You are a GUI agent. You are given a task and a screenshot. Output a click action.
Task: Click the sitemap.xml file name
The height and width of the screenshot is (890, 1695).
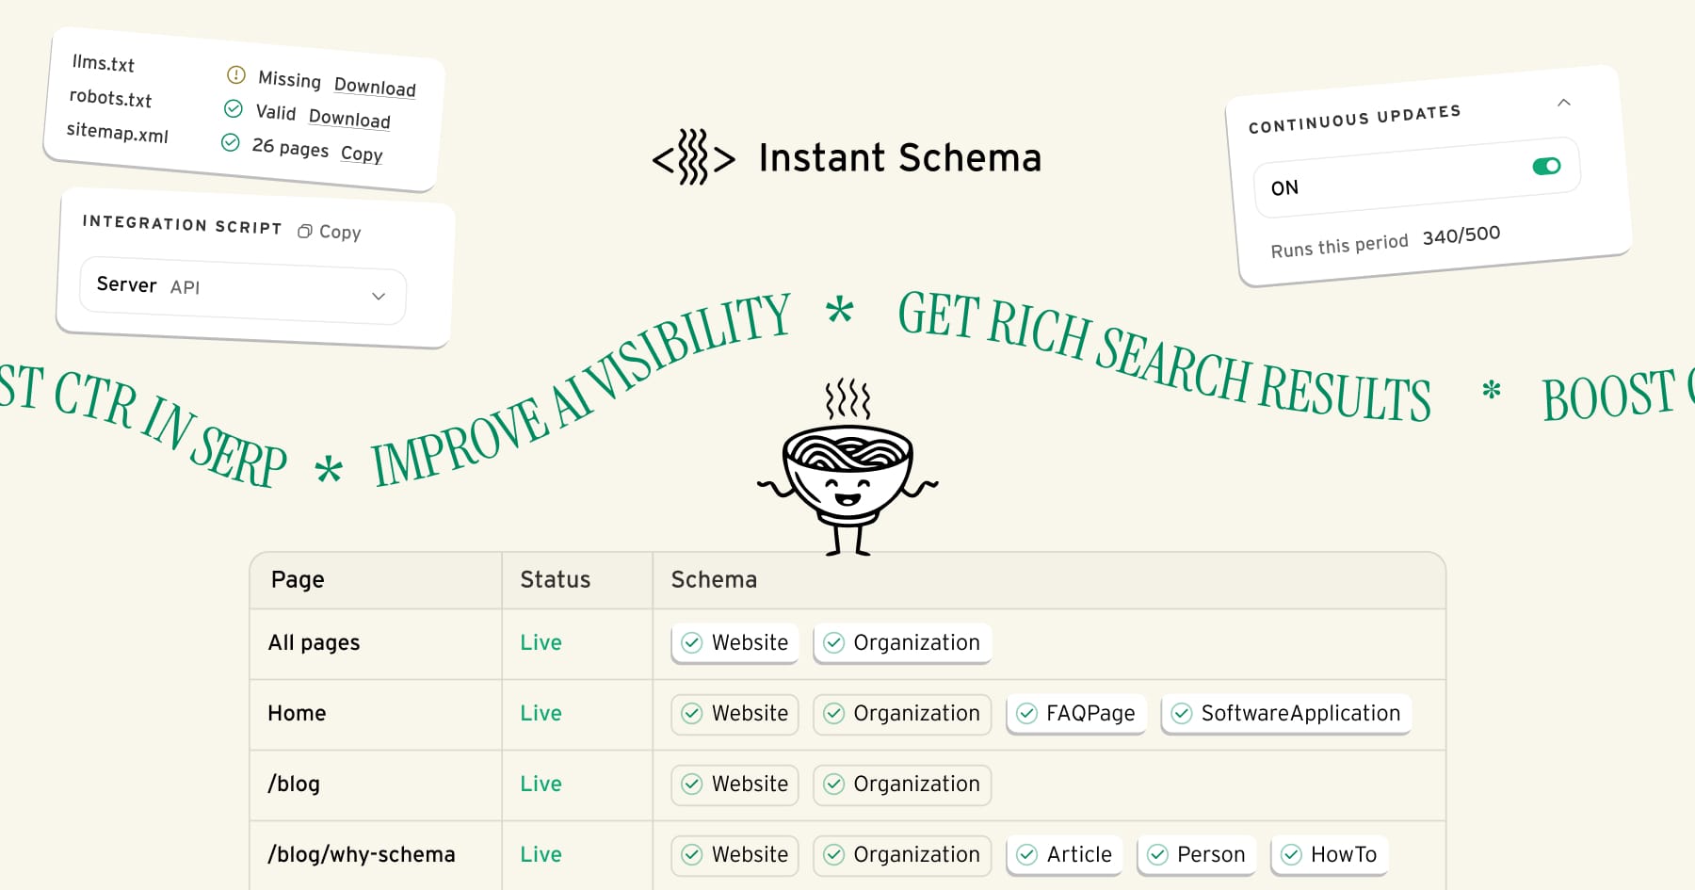click(x=118, y=133)
